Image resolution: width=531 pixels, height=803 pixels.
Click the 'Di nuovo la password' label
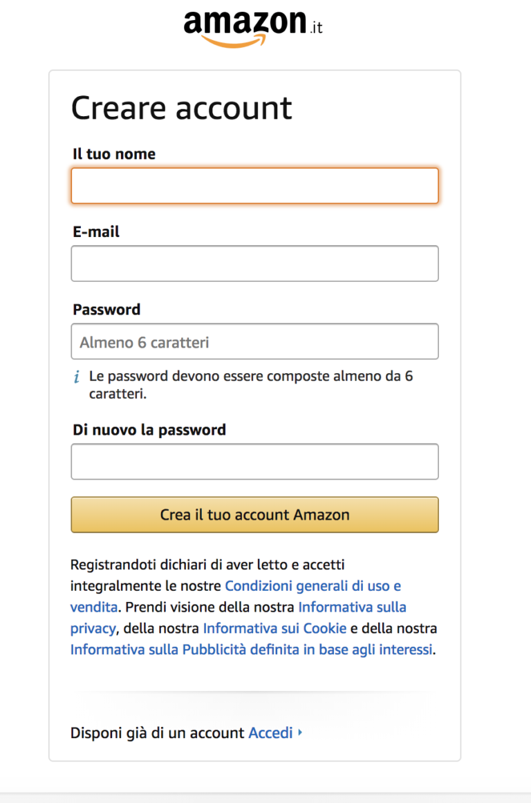(x=149, y=430)
